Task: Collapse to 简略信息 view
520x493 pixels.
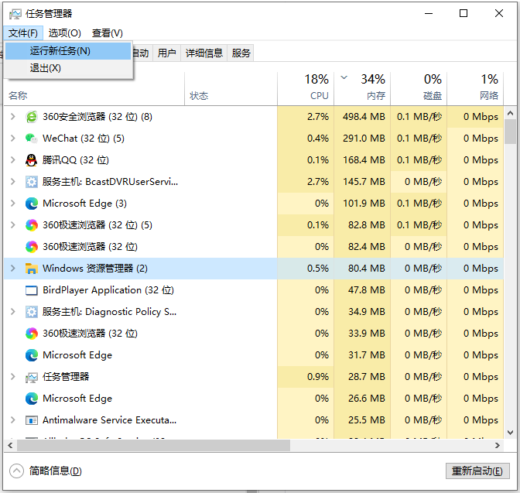Action: point(46,471)
